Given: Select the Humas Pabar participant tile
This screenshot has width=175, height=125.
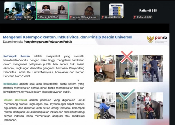Looking at the screenshot, I should click(x=116, y=10).
